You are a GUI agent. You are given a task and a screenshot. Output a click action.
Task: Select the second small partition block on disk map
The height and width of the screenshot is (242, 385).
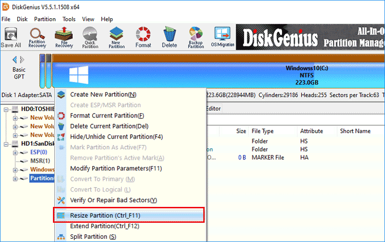tap(49, 71)
